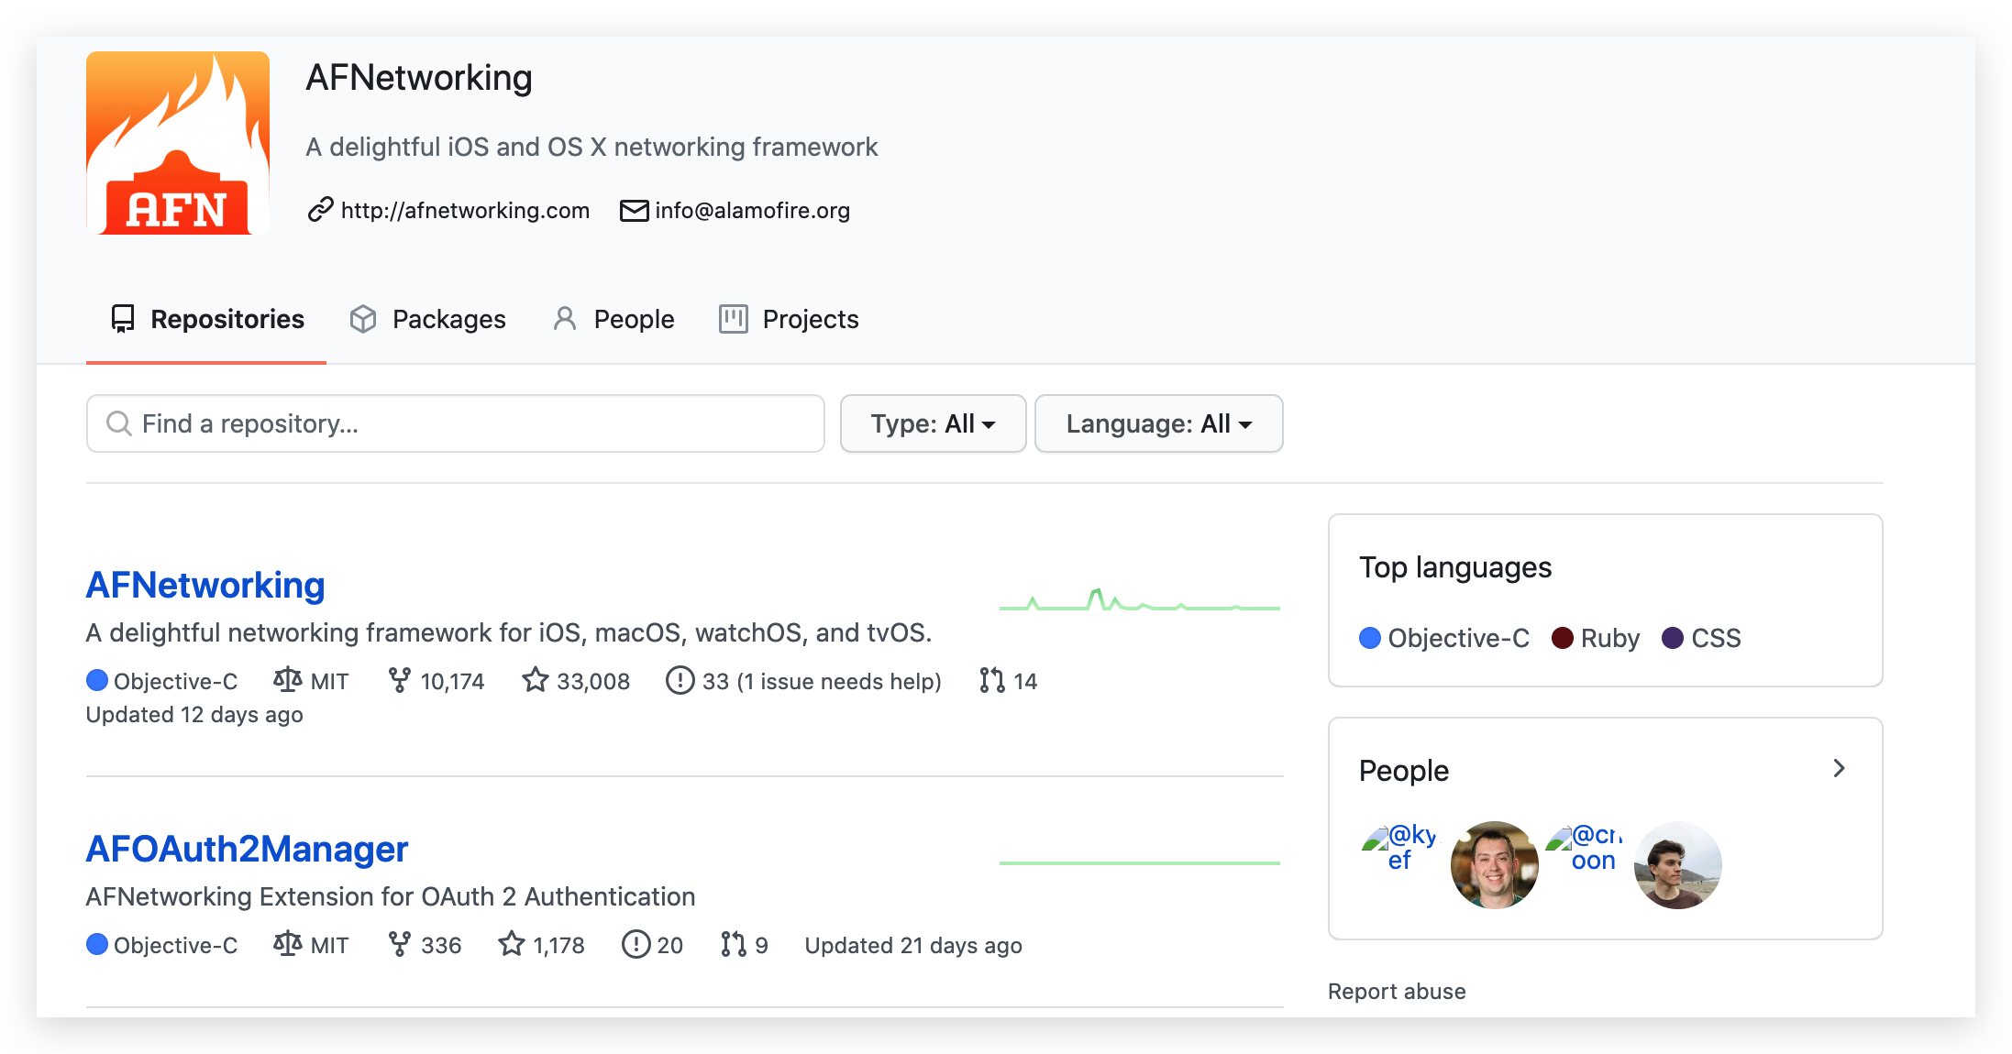Click the MIT license scale icon for AFOAuth2Manager
This screenshot has height=1054, width=2012.
(288, 944)
